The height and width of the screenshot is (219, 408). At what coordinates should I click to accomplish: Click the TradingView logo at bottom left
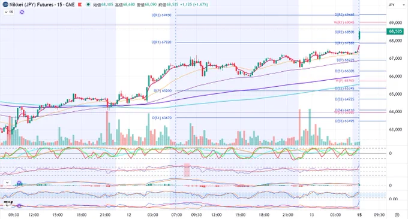tap(8, 203)
